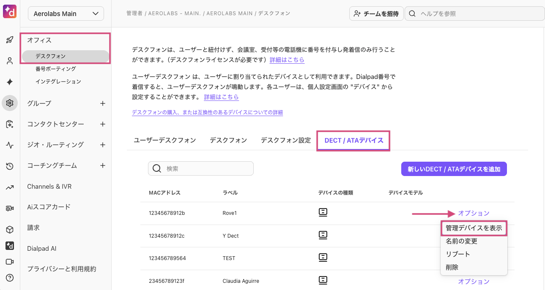Select 管理デバイスを表示 from options menu

coord(474,228)
